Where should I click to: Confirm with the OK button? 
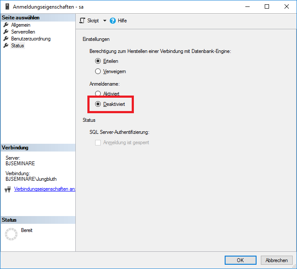pos(240,260)
